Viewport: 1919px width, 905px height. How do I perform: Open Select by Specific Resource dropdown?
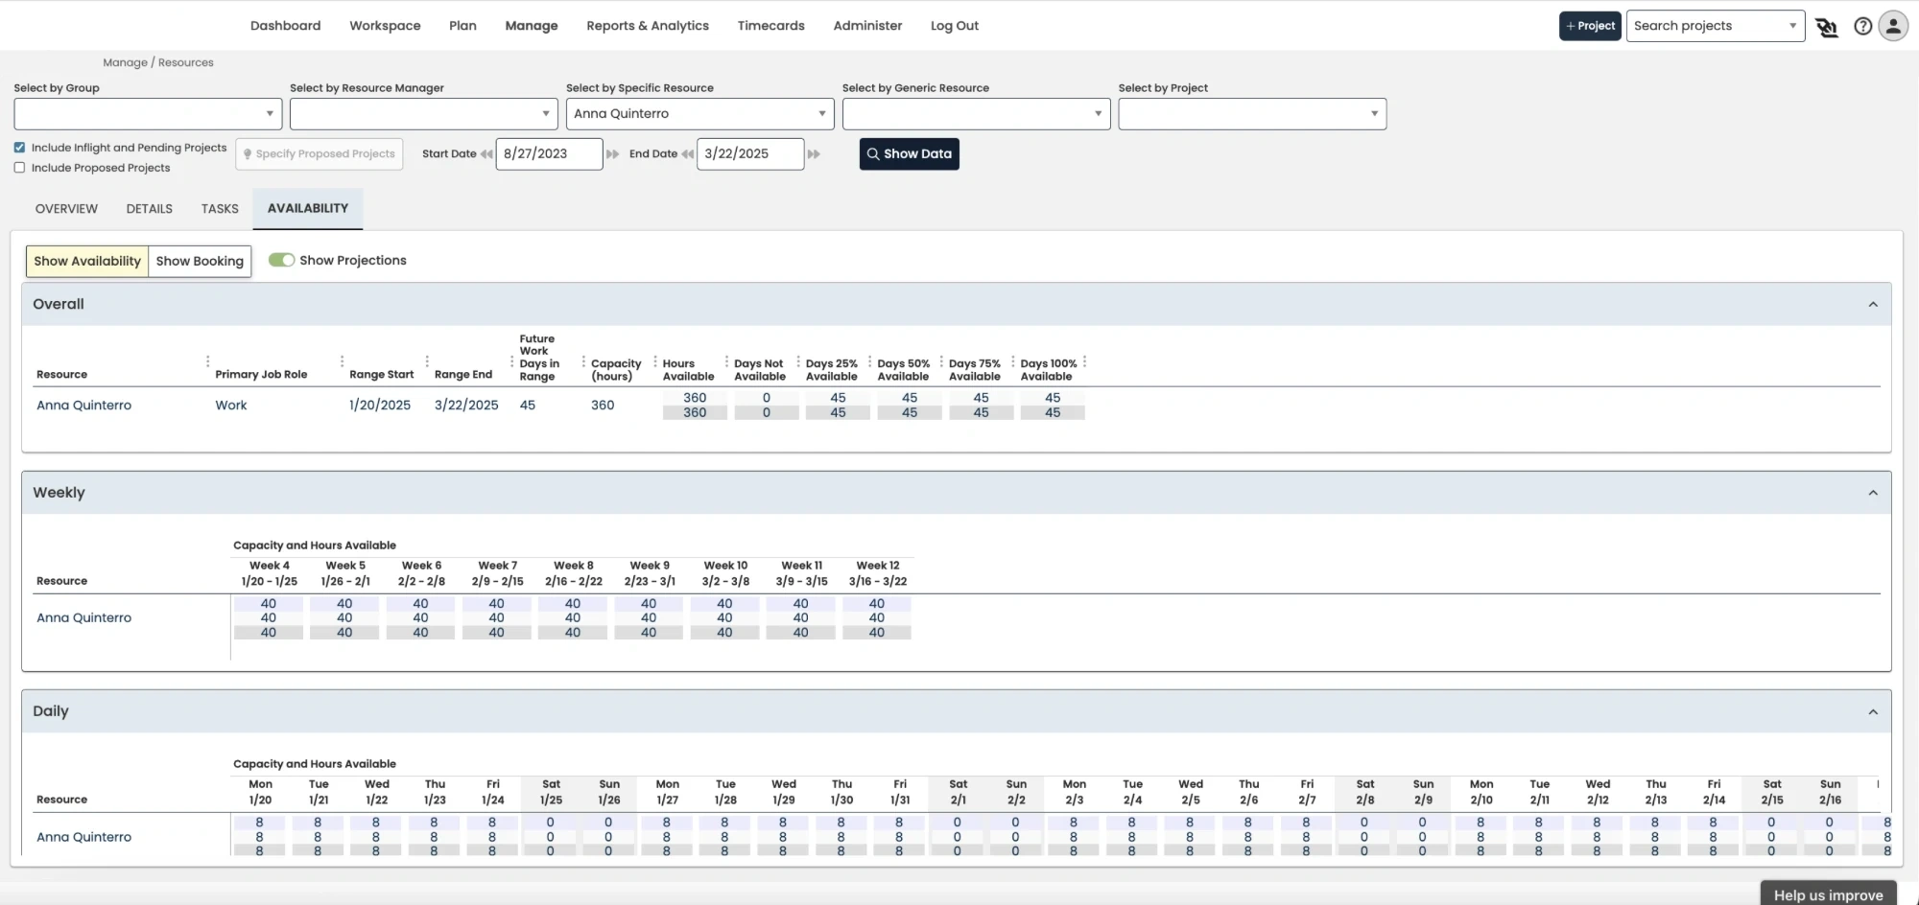tap(700, 113)
